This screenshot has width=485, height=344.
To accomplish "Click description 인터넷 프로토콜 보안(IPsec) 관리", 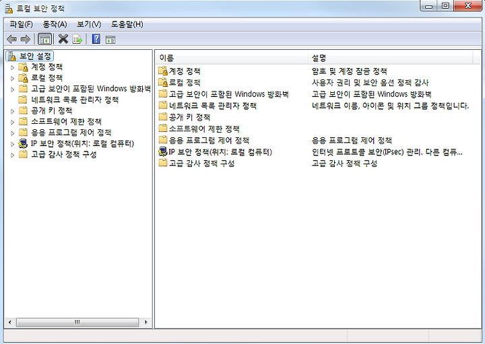I will click(387, 151).
